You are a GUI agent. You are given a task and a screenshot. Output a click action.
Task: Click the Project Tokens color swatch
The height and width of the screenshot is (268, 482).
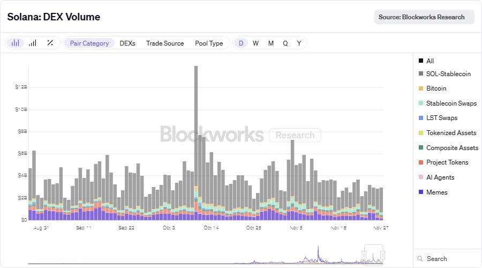(x=421, y=162)
